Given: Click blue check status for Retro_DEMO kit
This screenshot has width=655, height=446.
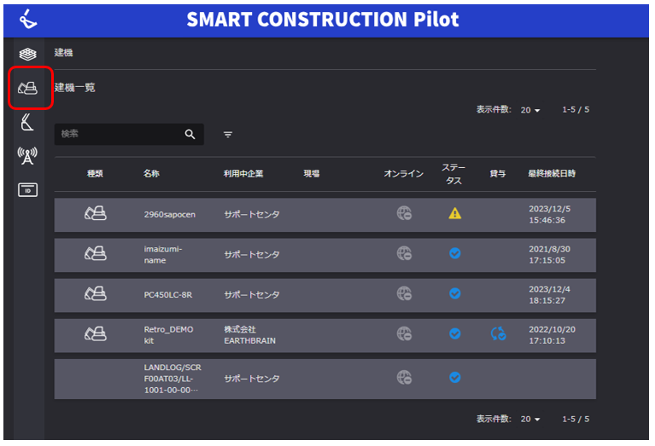Looking at the screenshot, I should pyautogui.click(x=455, y=333).
